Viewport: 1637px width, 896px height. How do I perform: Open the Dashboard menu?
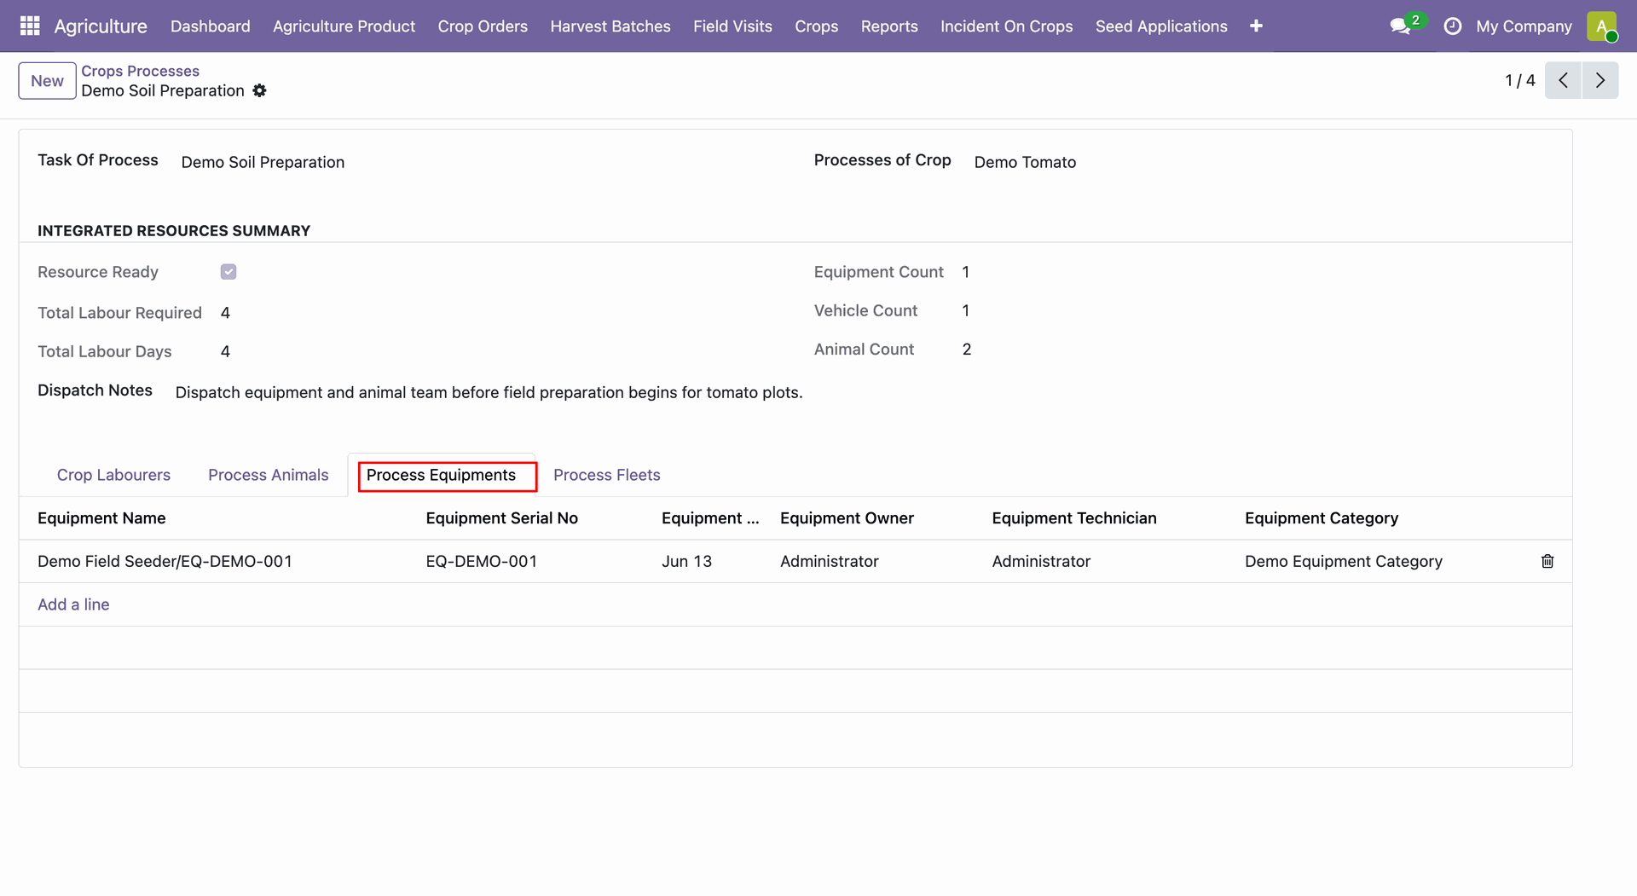(211, 26)
